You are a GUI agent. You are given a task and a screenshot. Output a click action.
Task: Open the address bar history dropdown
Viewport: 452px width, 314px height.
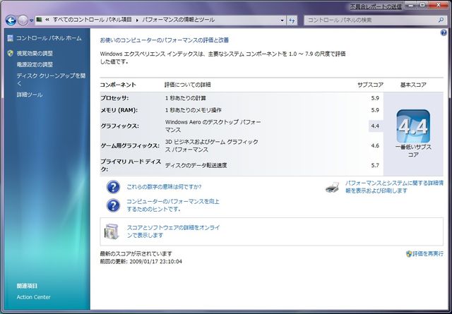pyautogui.click(x=282, y=20)
